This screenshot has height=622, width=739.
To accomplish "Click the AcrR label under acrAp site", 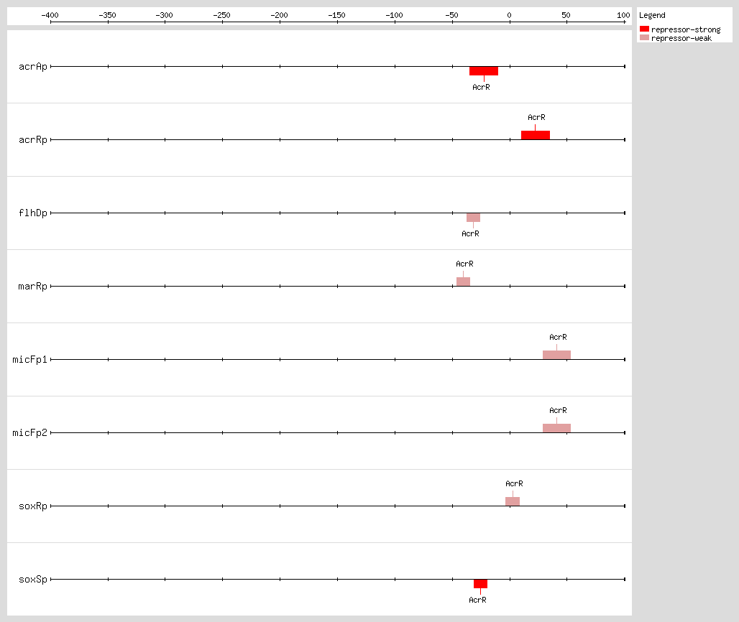I will (x=481, y=87).
